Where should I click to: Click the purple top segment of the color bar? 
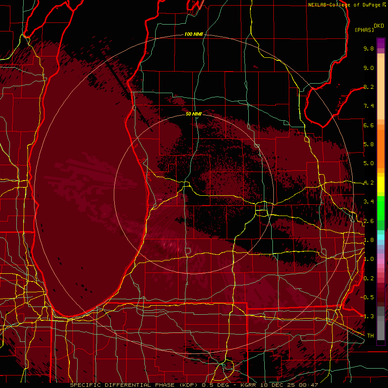tap(381, 43)
